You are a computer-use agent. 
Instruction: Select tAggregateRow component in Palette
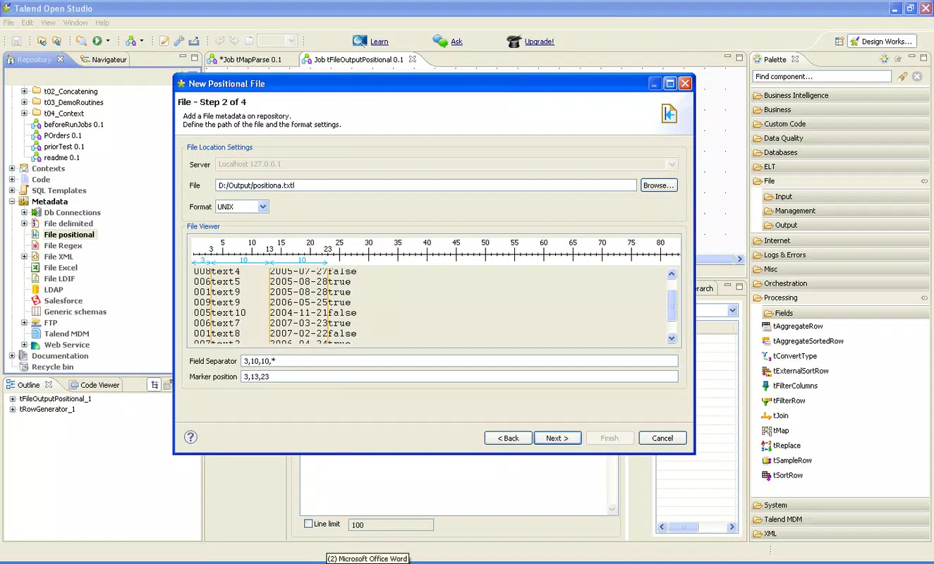(x=792, y=326)
